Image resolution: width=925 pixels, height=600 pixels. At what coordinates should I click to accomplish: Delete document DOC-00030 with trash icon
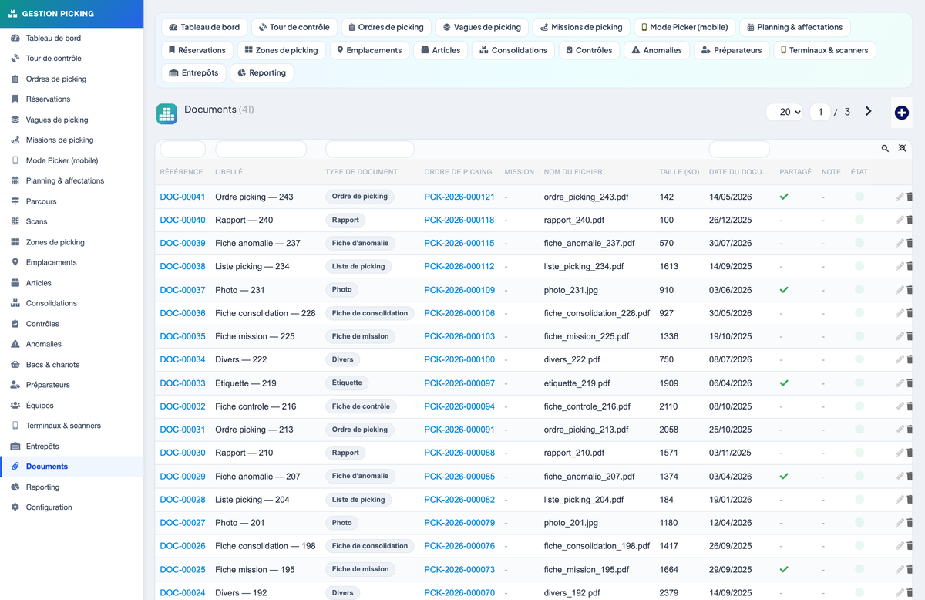910,453
